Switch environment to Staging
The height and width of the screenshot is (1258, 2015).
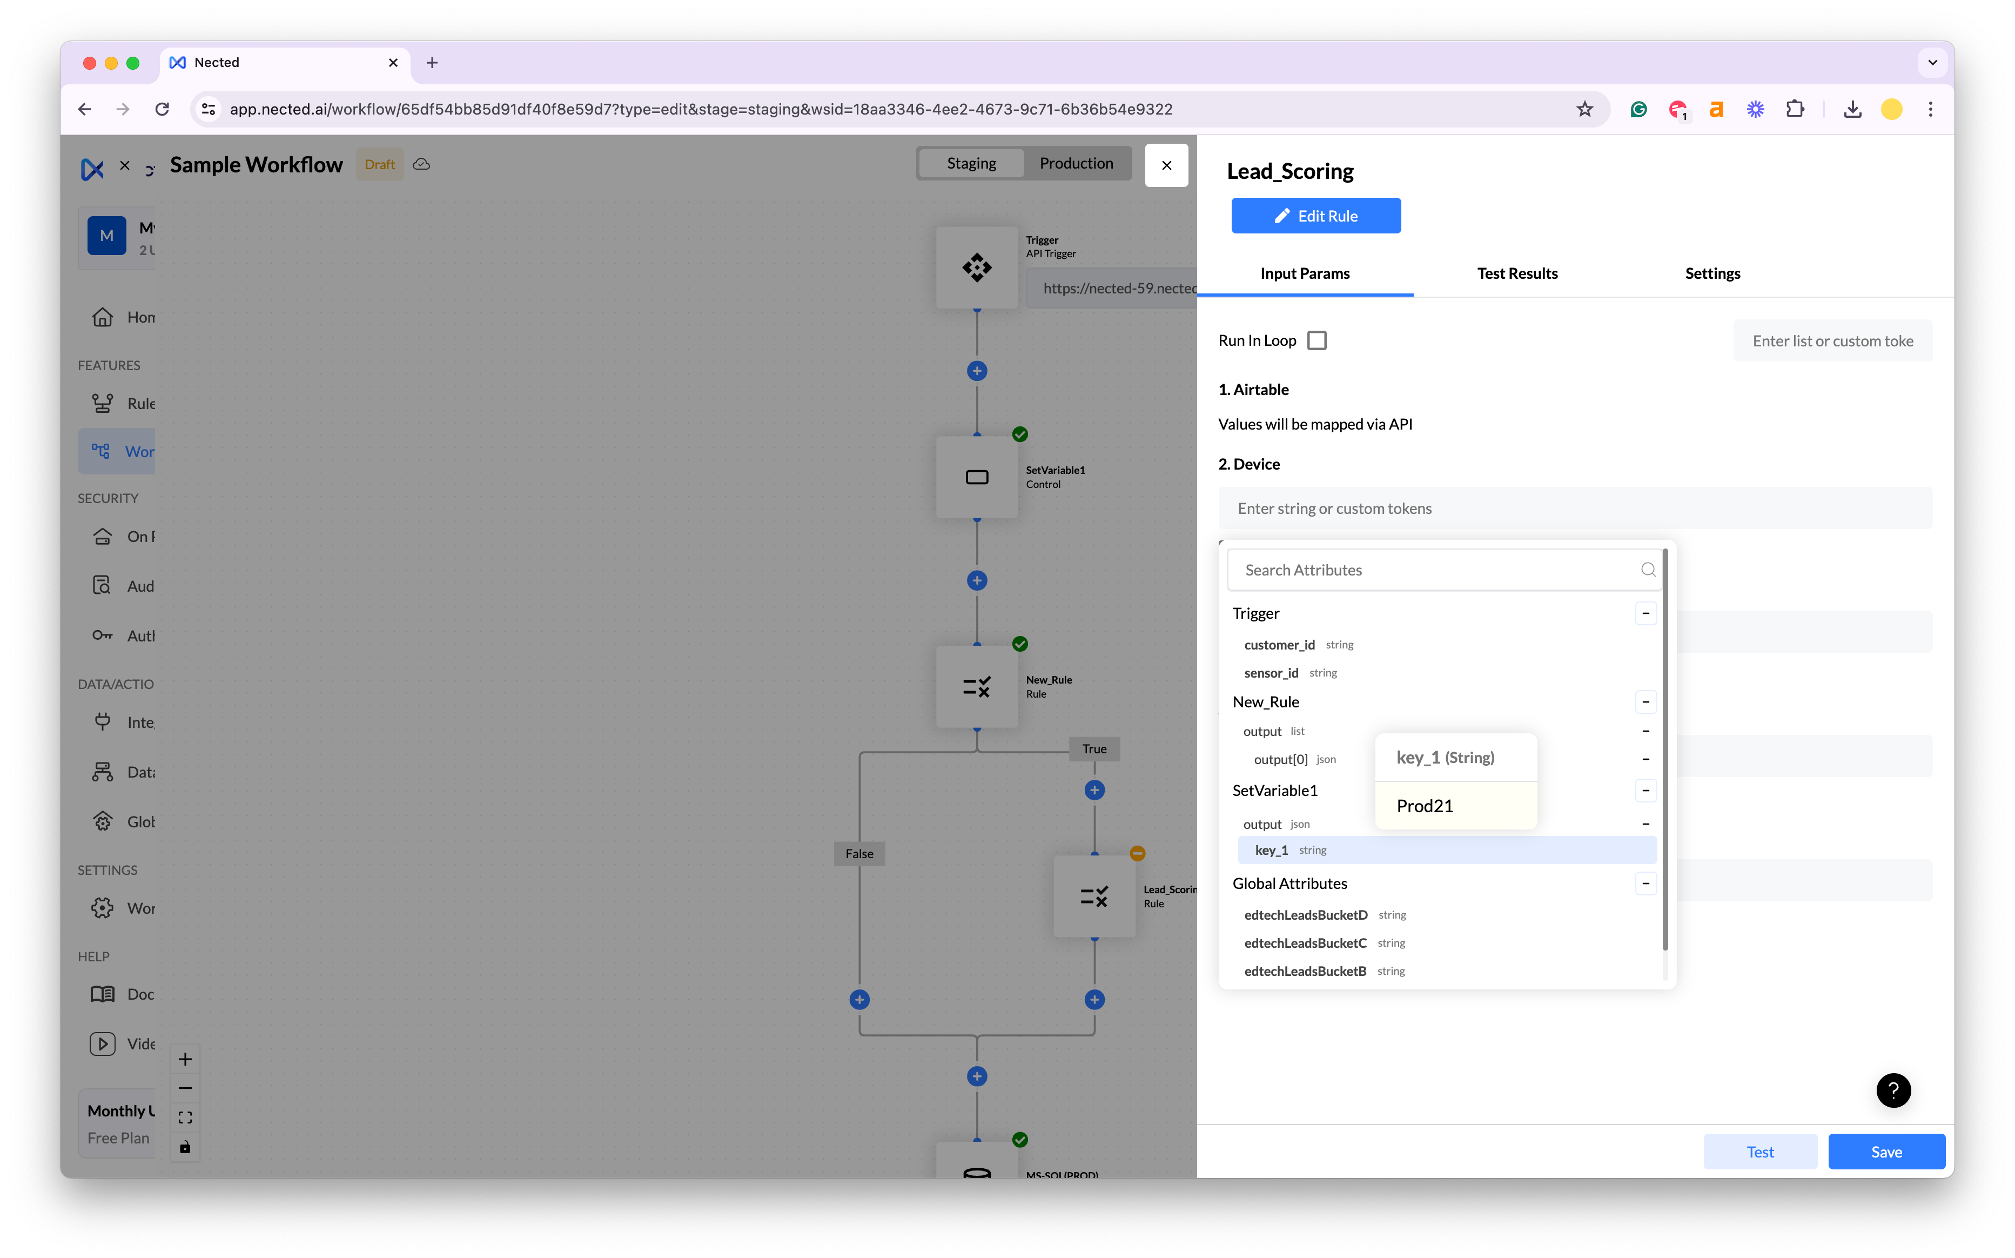pyautogui.click(x=970, y=163)
